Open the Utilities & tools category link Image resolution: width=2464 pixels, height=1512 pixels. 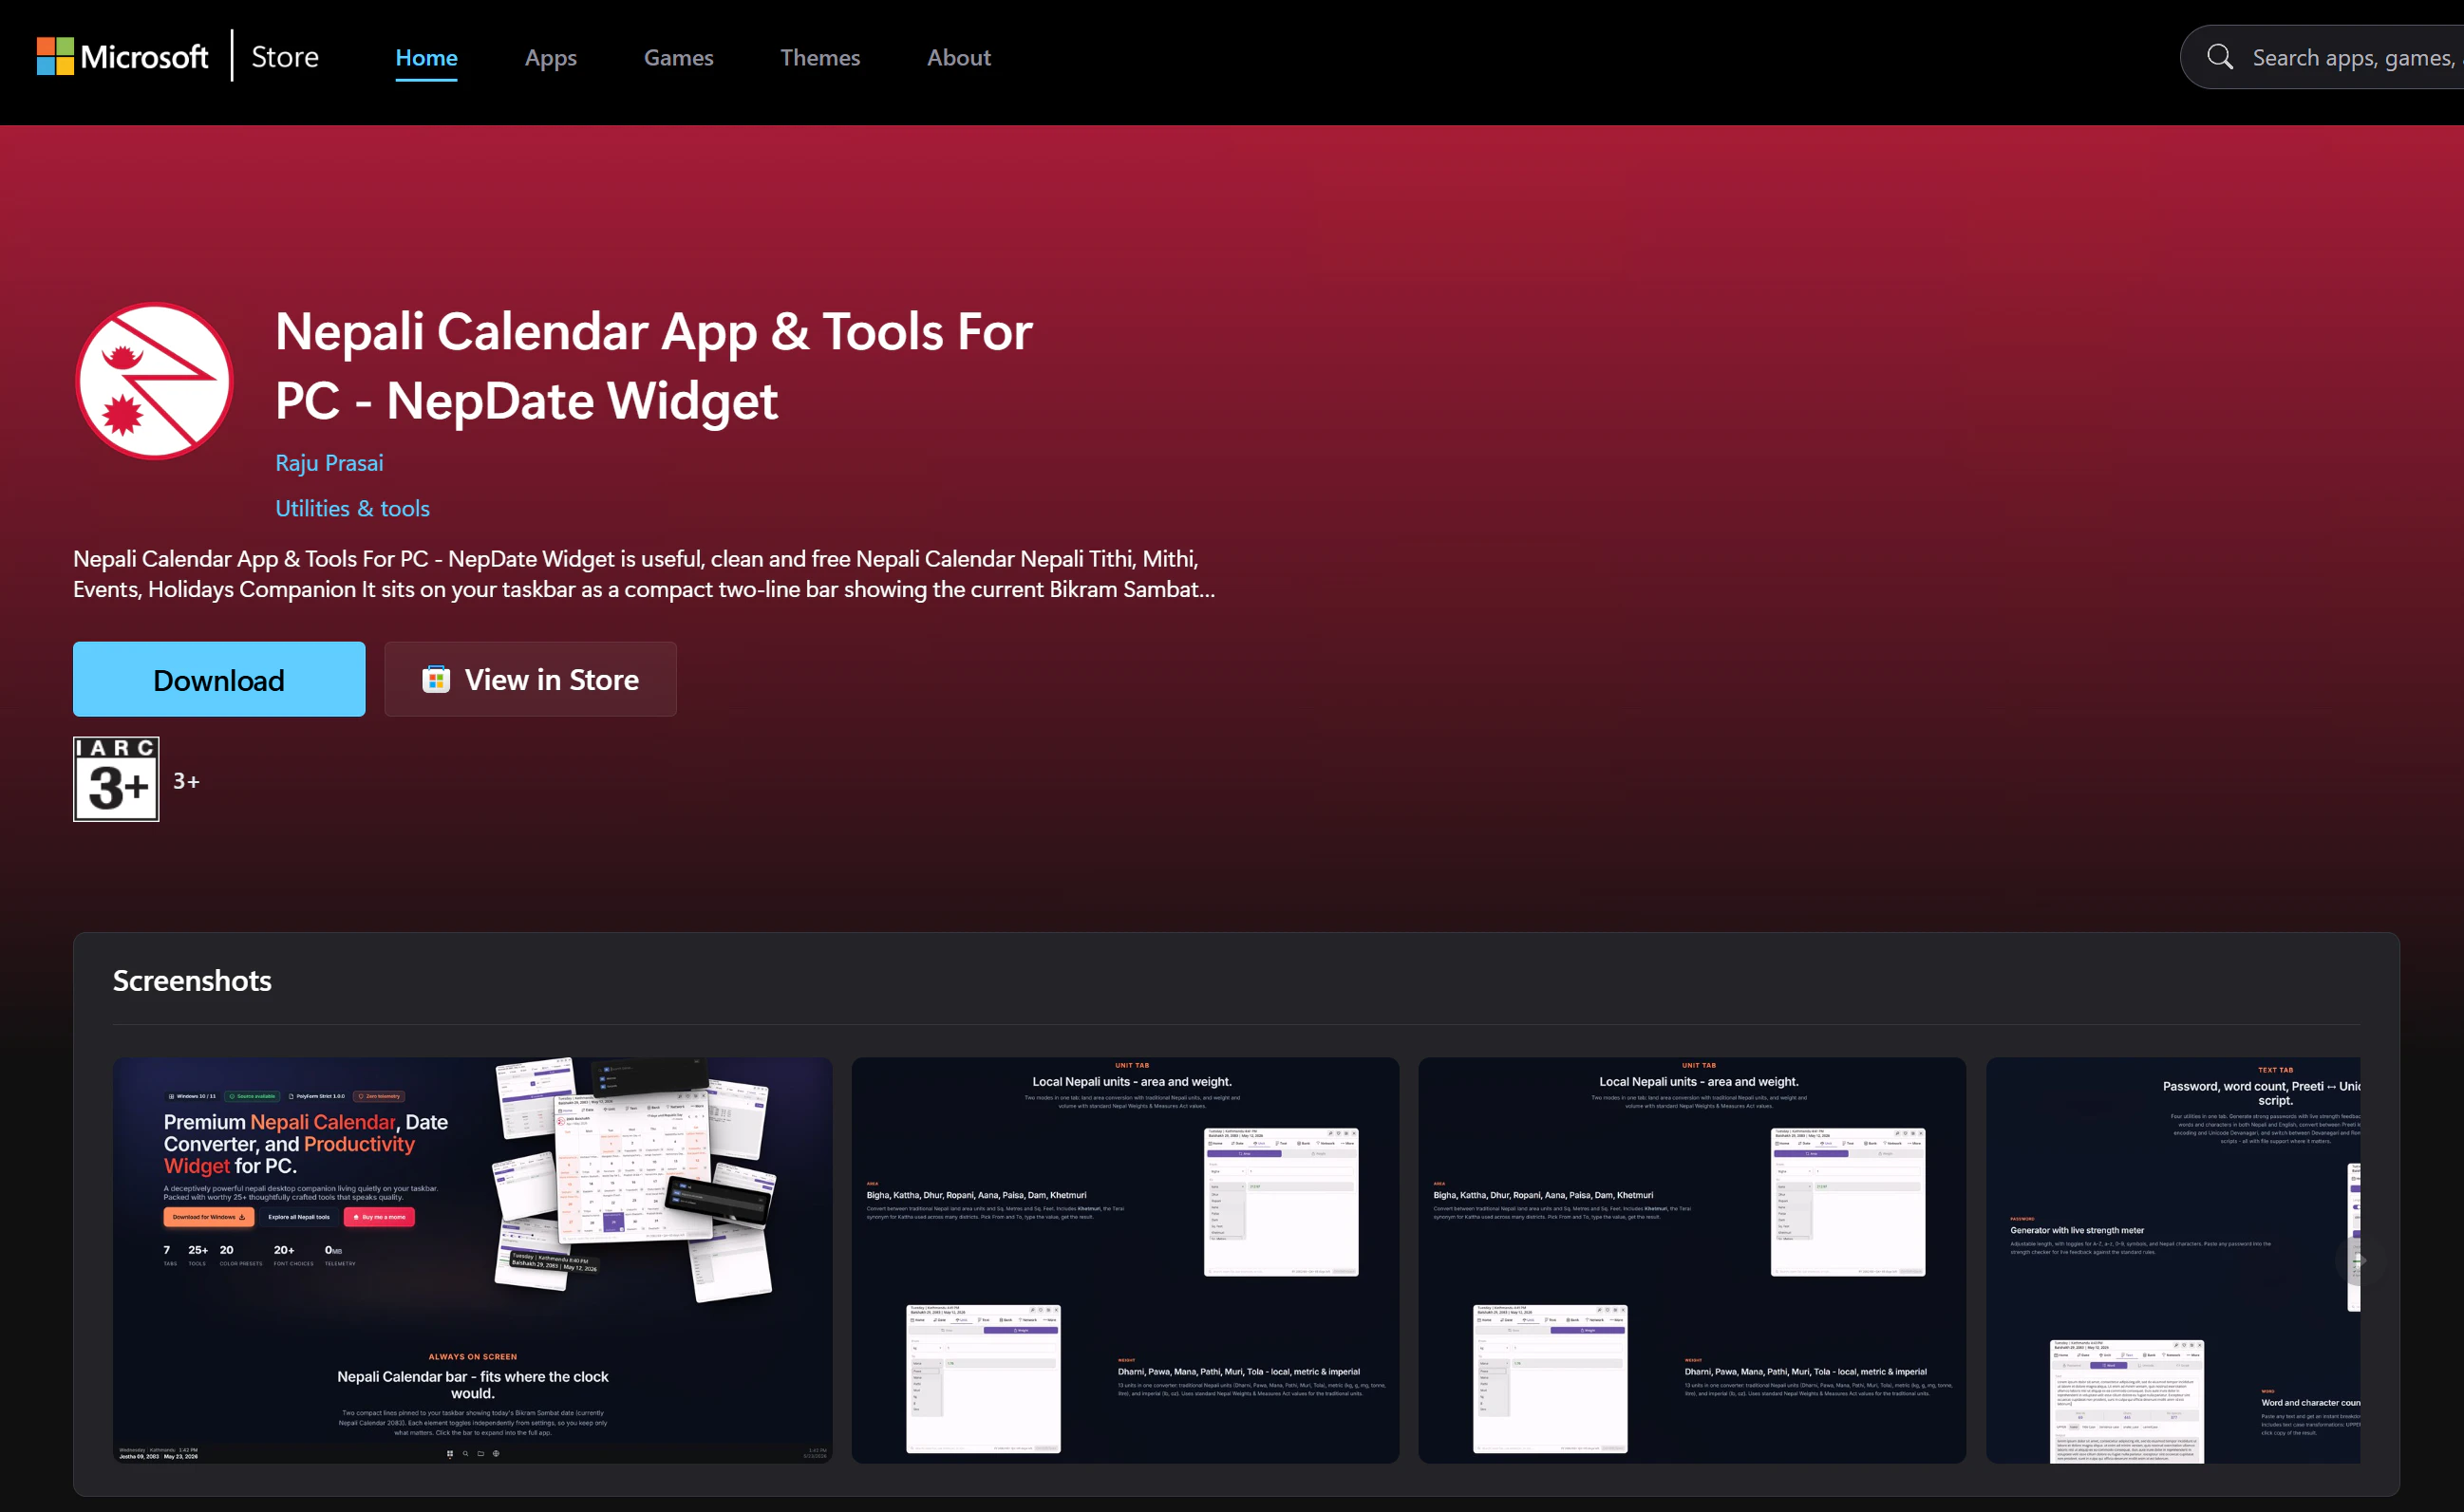tap(352, 509)
